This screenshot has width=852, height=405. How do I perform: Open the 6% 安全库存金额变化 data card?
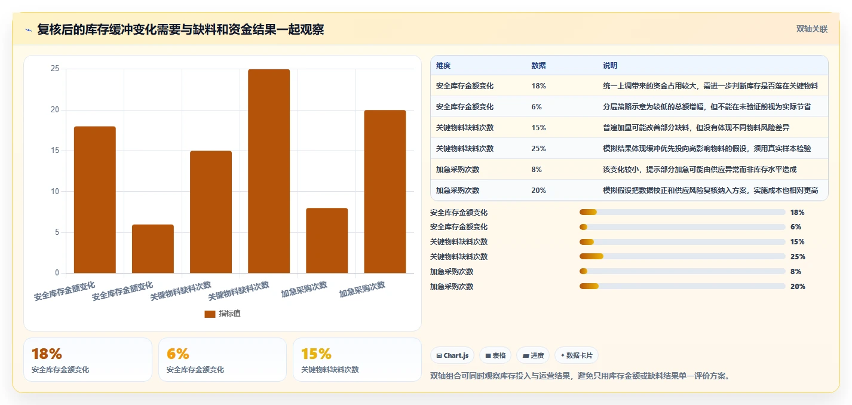222,360
